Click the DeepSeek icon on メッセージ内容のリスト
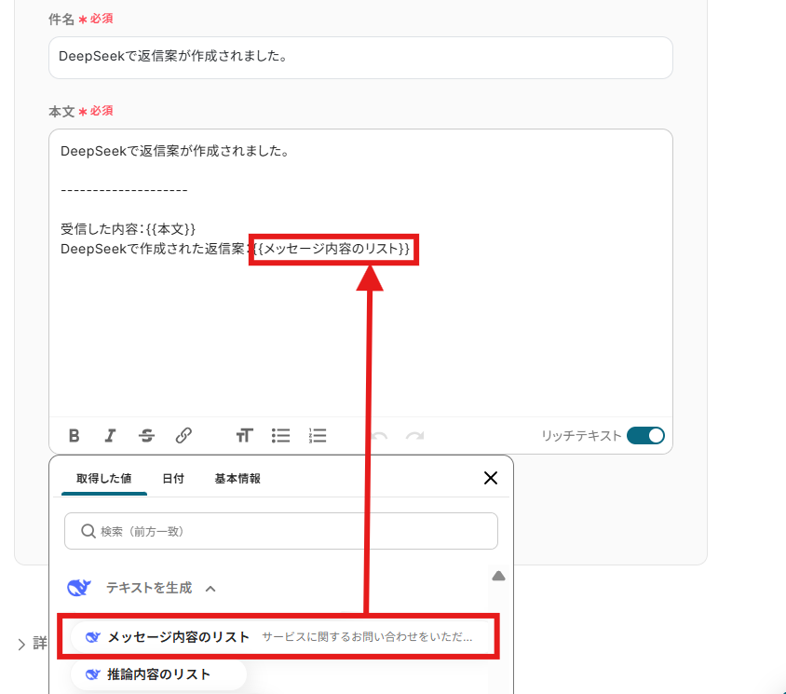 pos(93,637)
